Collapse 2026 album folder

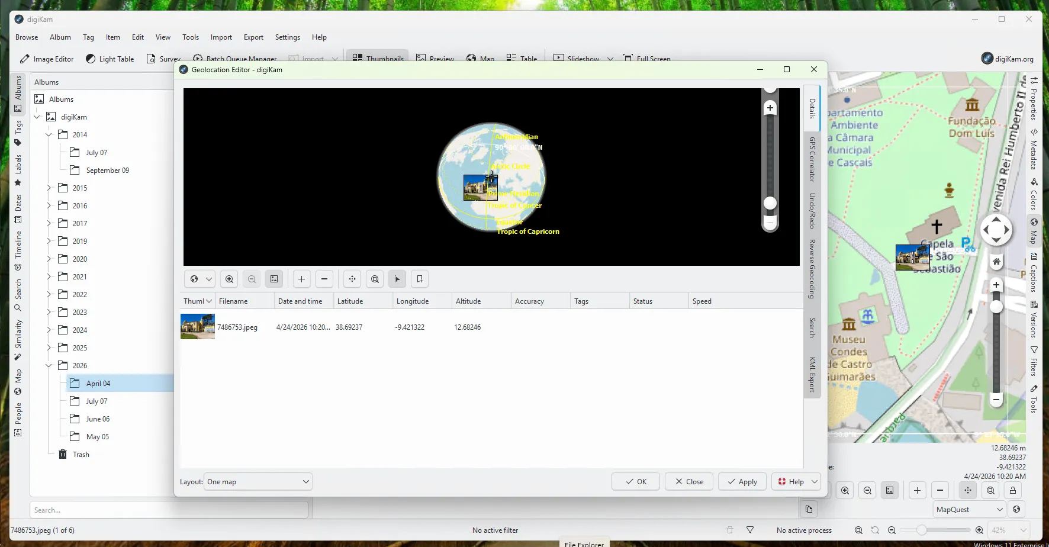pyautogui.click(x=49, y=366)
